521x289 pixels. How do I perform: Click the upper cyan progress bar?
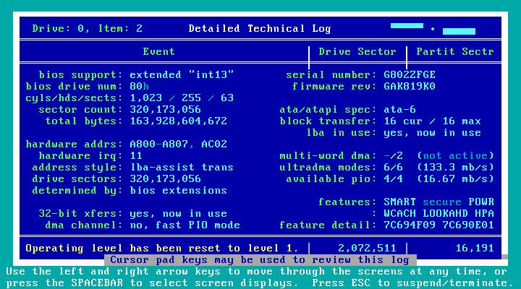407,26
